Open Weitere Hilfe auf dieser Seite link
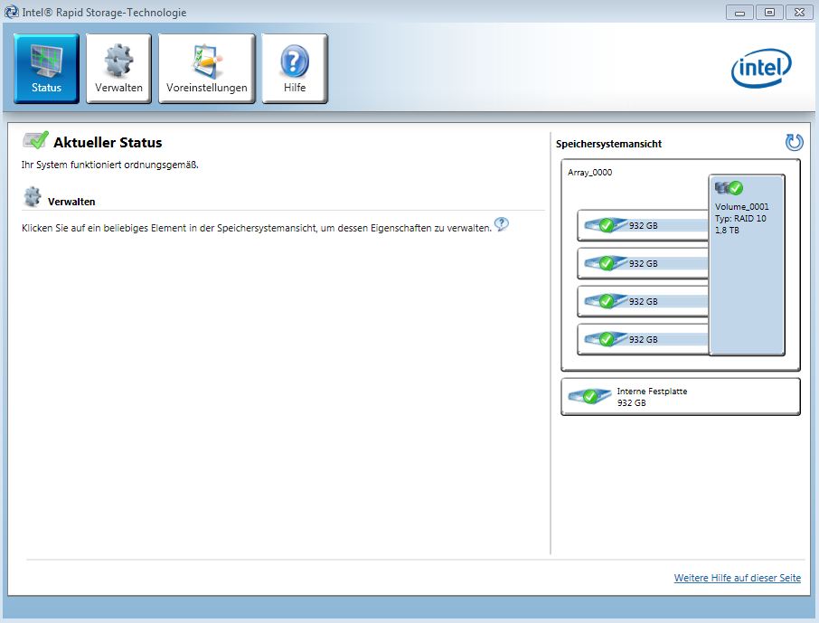This screenshot has width=819, height=623. tap(737, 578)
